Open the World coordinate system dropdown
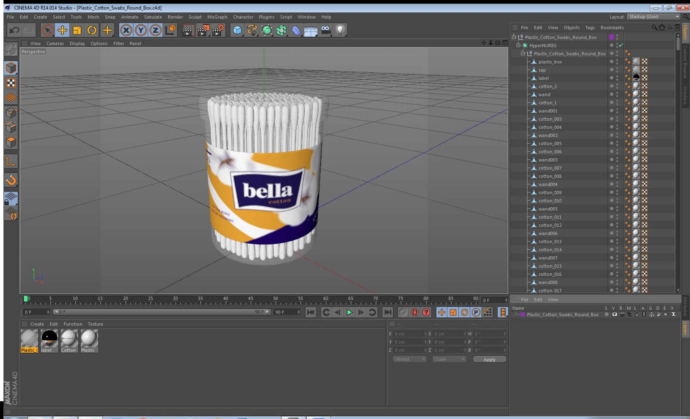Screen dimensions: 690x419 410,359
